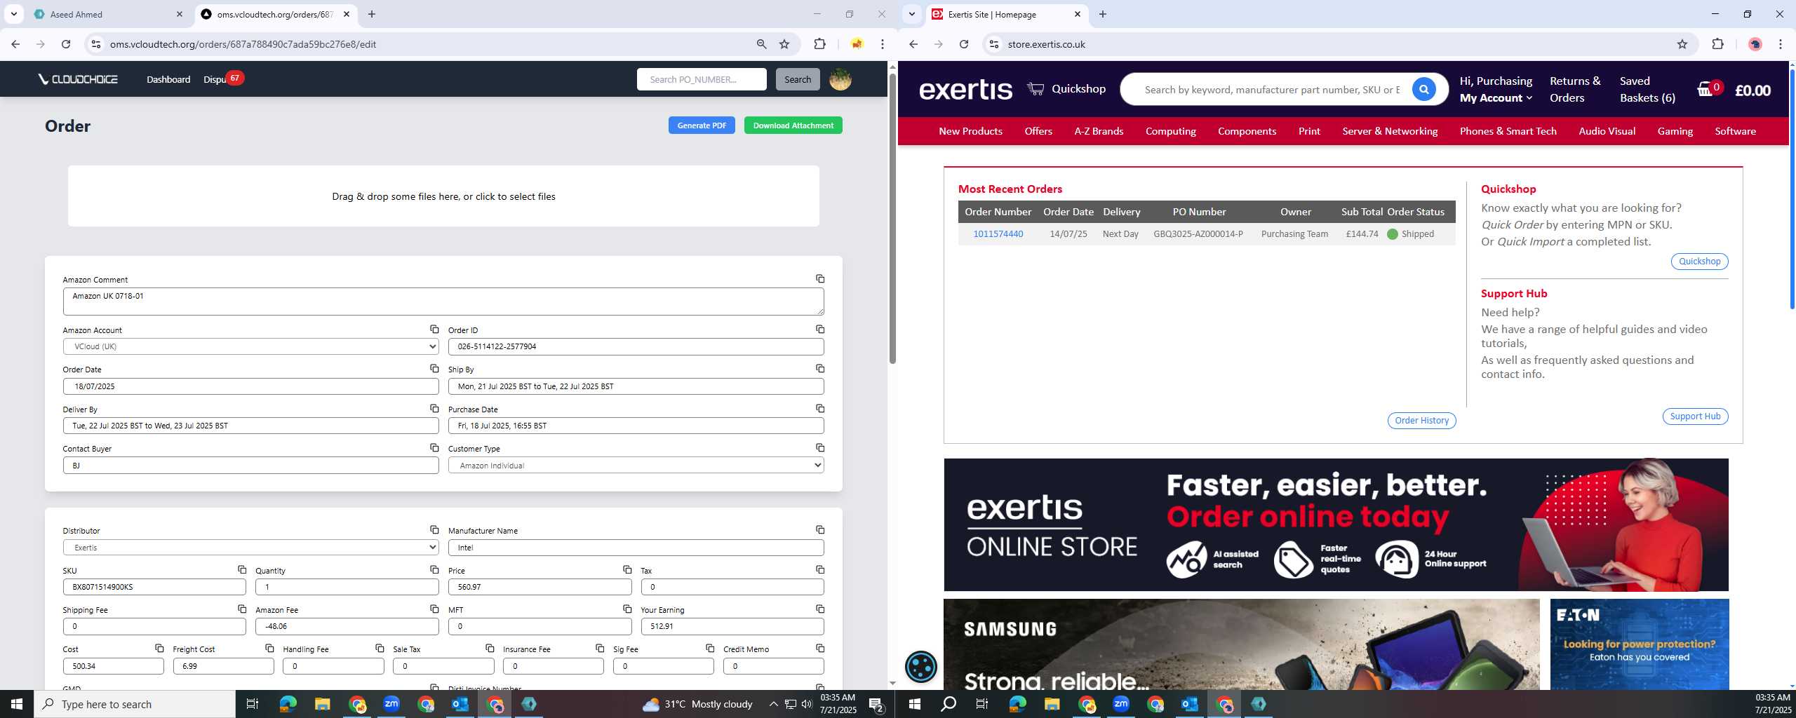Open the Exertis Online Store banner

pyautogui.click(x=1336, y=525)
